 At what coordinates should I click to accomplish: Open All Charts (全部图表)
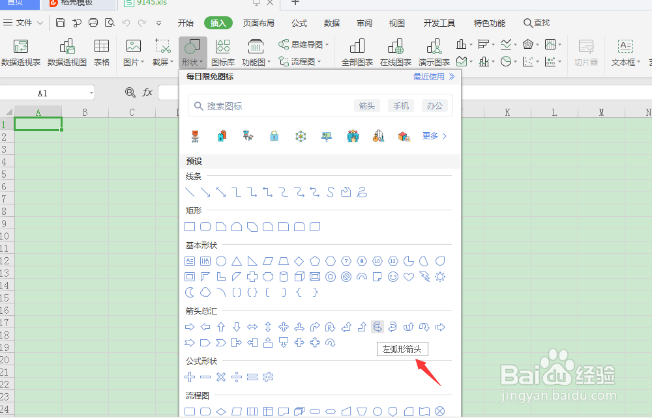point(357,53)
